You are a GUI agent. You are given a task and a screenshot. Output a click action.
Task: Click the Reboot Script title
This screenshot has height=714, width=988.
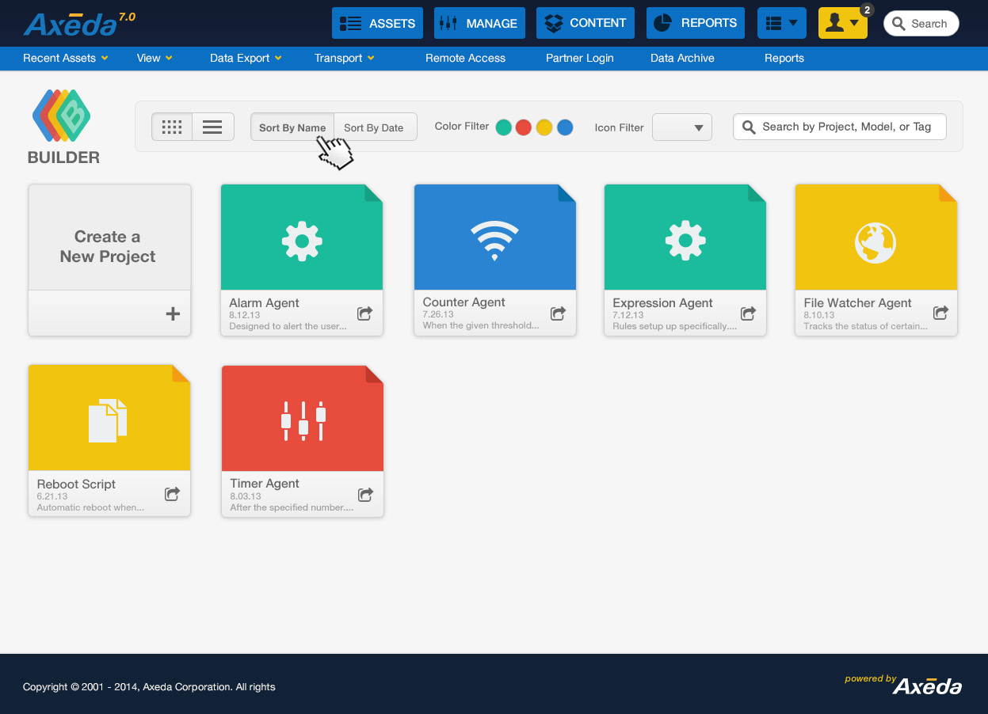[x=76, y=484]
